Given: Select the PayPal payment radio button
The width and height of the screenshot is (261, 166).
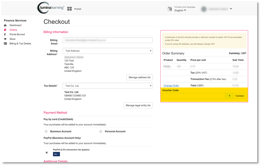Looking at the screenshot, I should click(47, 152).
